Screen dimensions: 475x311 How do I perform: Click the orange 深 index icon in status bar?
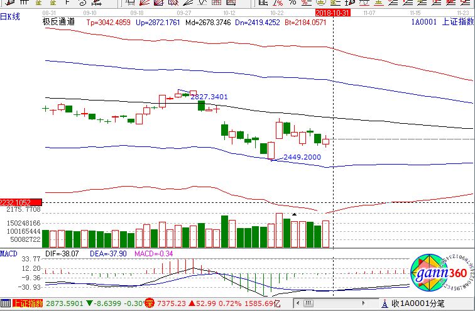pos(150,303)
